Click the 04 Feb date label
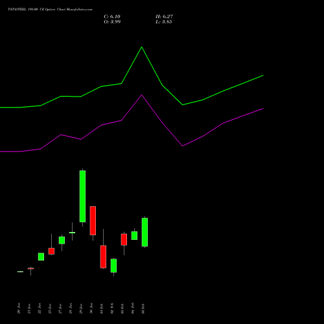Image resolution: width=324 pixels, height=324 pixels. [133, 308]
